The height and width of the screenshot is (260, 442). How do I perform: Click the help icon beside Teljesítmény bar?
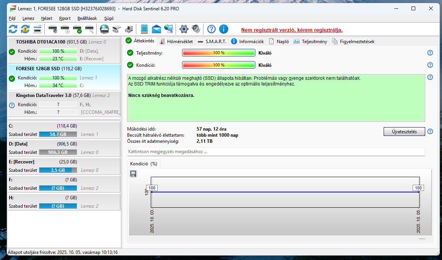[430, 53]
